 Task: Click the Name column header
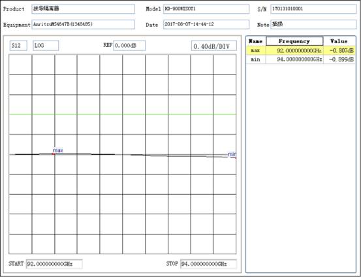tap(256, 41)
